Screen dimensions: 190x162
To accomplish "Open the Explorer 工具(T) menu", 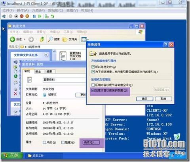I will coord(68,32).
